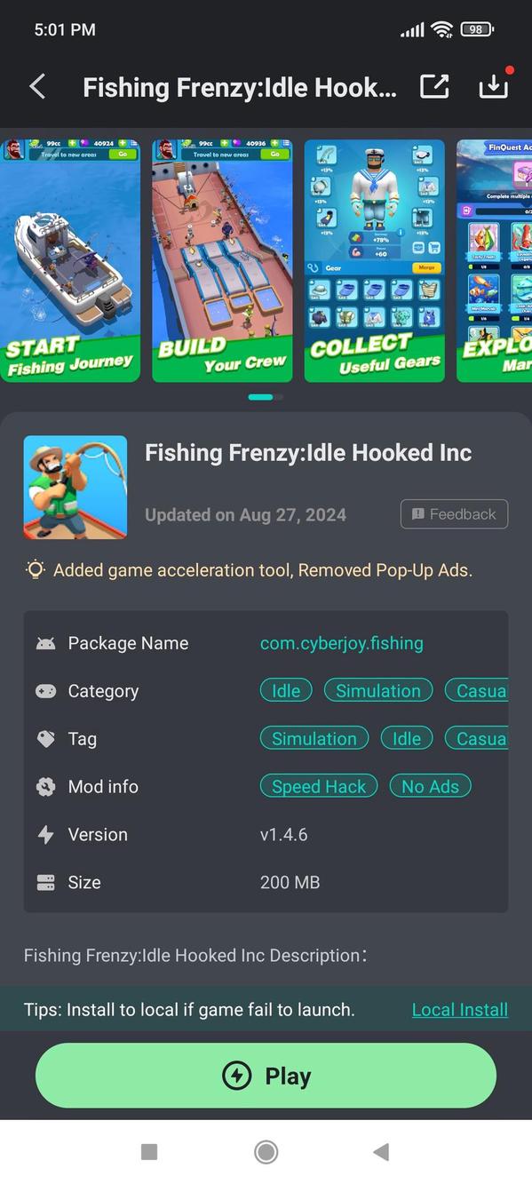This screenshot has height=1184, width=532.
Task: Tap the circular home navigation button
Action: tap(266, 1151)
